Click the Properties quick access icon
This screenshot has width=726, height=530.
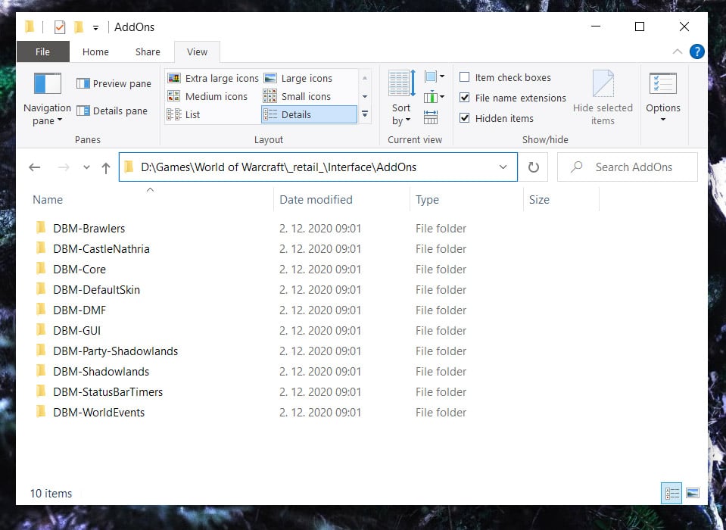point(60,27)
